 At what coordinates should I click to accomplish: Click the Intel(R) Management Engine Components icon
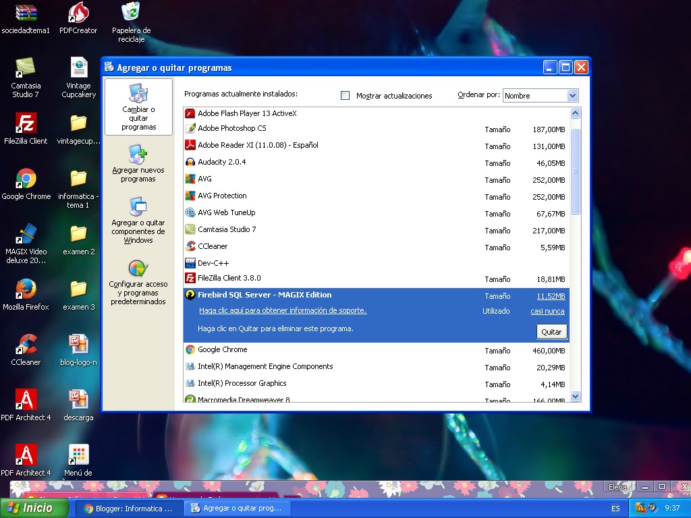(x=190, y=366)
